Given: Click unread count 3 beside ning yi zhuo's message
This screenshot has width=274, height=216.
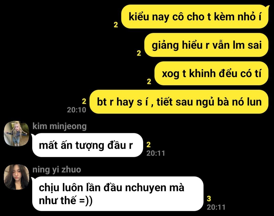Looking at the screenshot, I should [x=209, y=199].
